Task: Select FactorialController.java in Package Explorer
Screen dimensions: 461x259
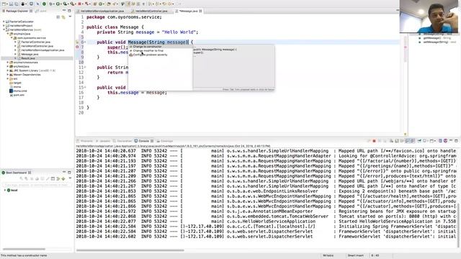Action: click(36, 42)
